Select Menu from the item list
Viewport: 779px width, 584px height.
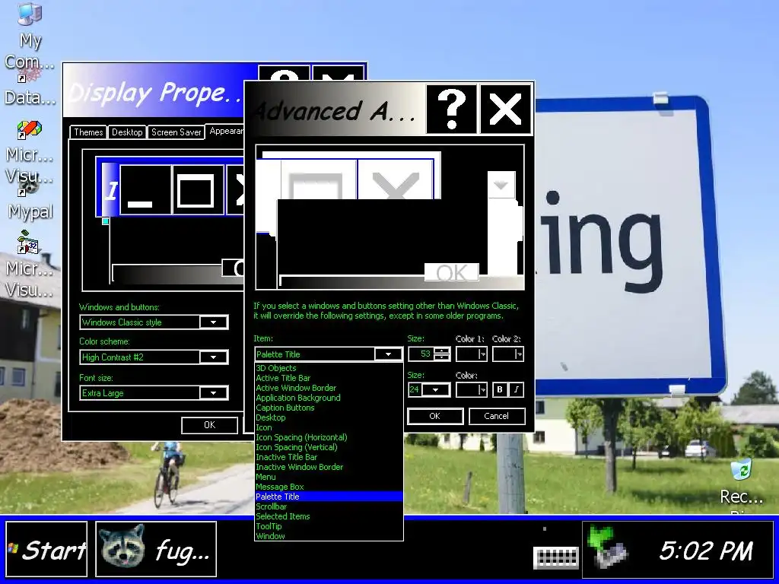click(x=329, y=477)
